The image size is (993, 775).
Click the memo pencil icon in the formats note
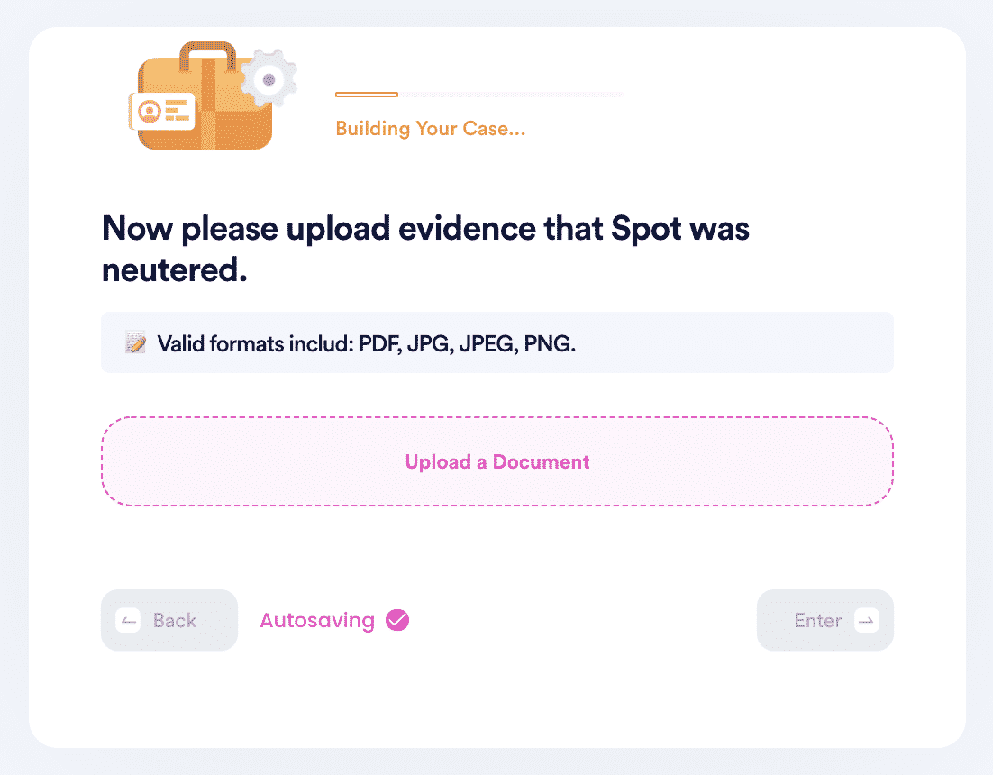click(135, 342)
